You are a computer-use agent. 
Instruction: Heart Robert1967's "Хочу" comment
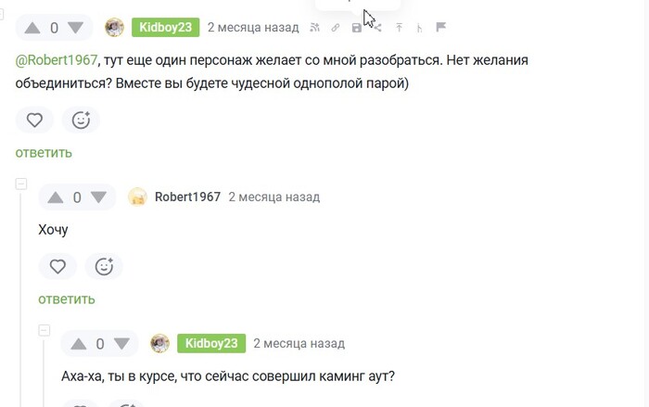57,267
